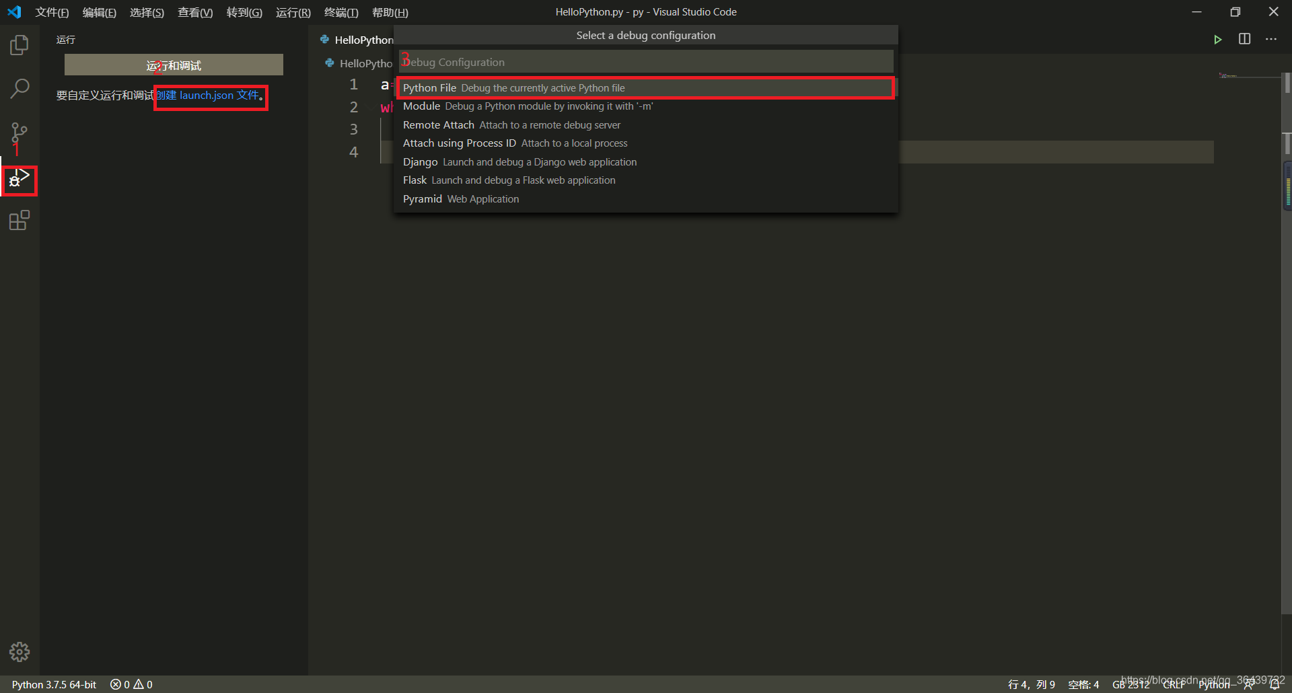Image resolution: width=1292 pixels, height=693 pixels.
Task: Minimize the VS Code window
Action: [1196, 12]
